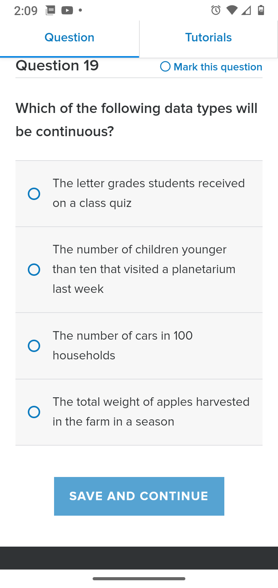Open the Question tab
This screenshot has height=588, width=278.
[69, 38]
